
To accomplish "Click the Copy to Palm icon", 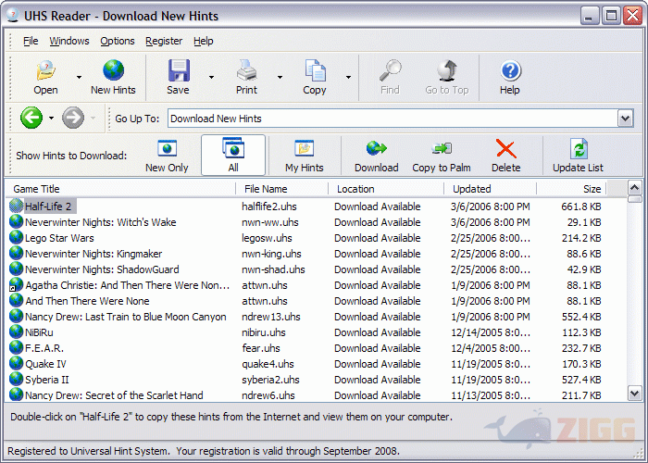I will [442, 148].
